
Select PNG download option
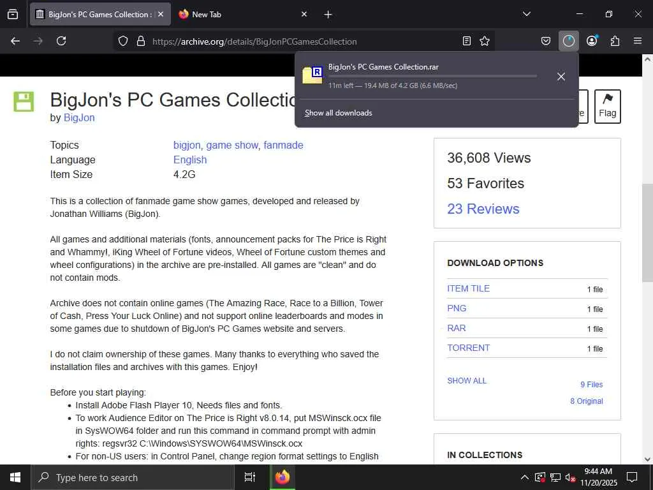tap(457, 308)
